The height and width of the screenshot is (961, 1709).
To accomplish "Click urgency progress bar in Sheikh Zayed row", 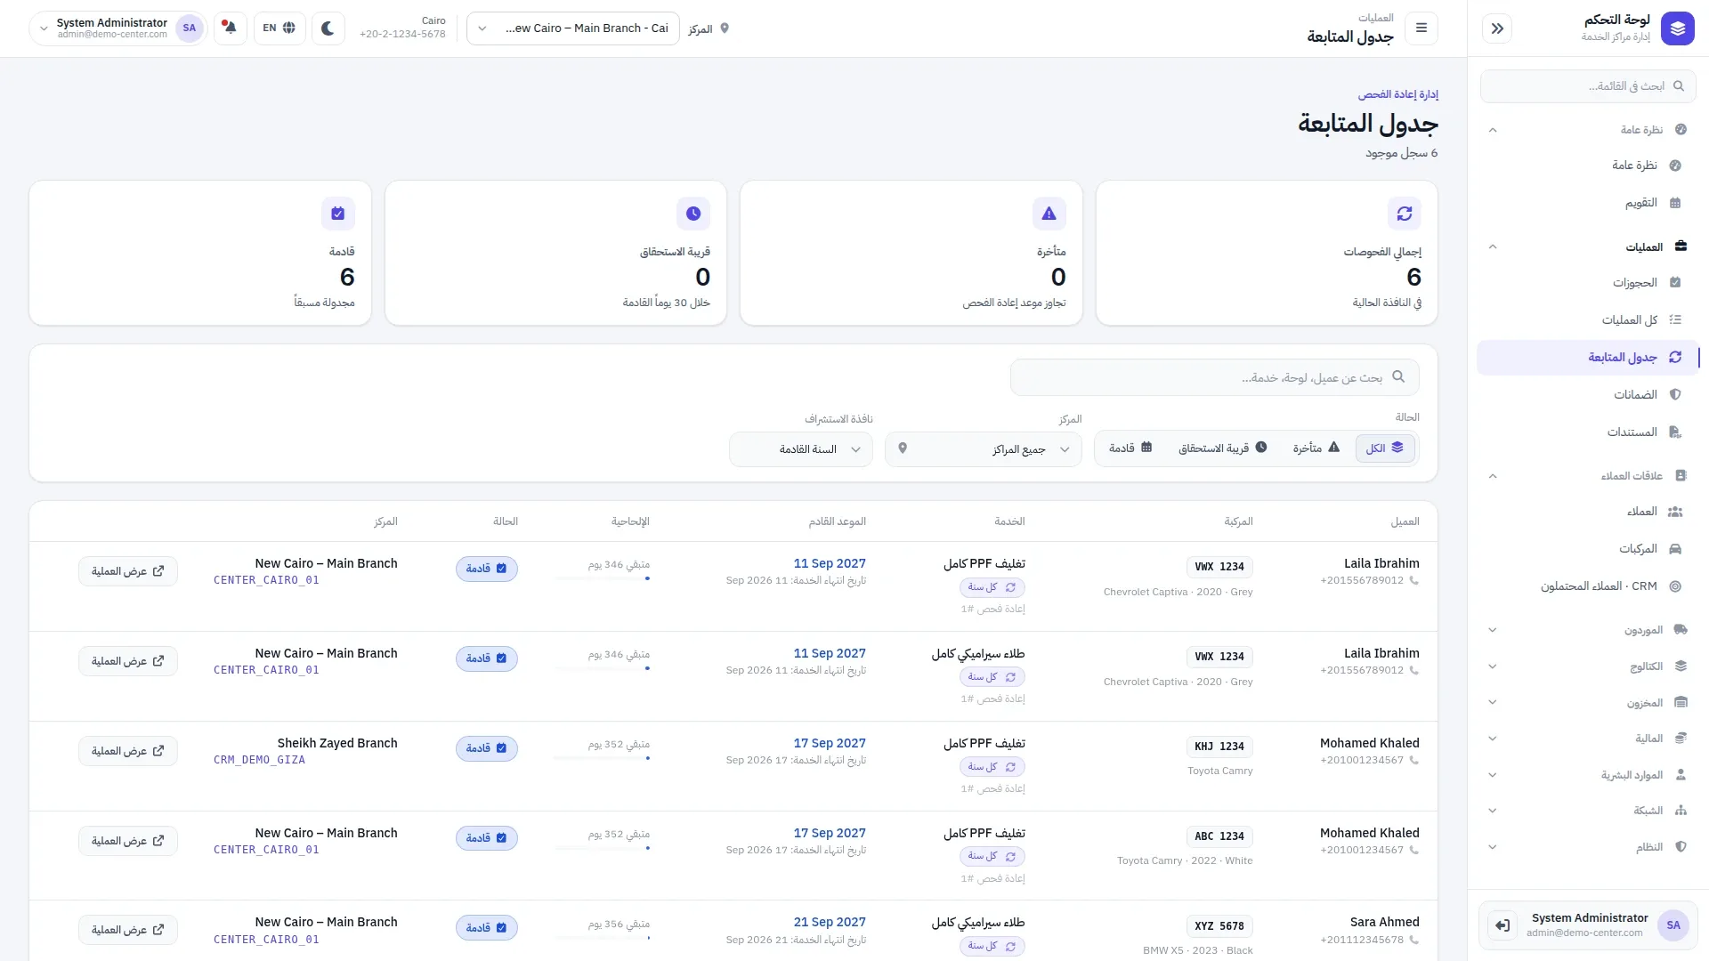I will 602,758.
